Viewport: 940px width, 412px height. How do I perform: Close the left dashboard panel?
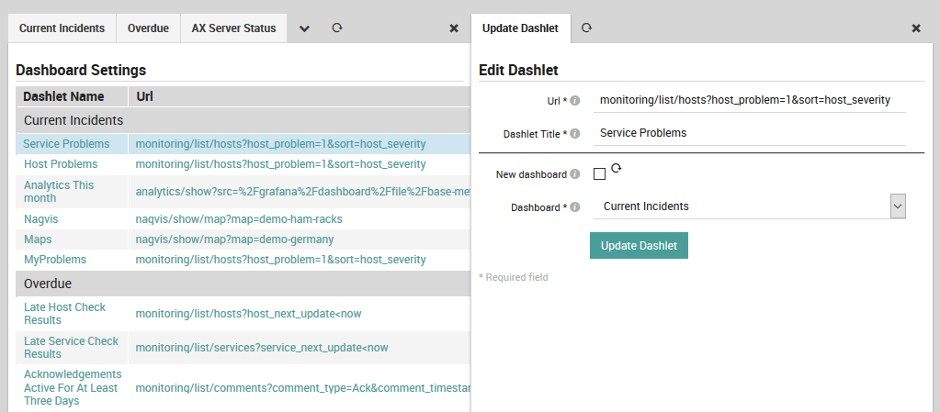pos(454,28)
